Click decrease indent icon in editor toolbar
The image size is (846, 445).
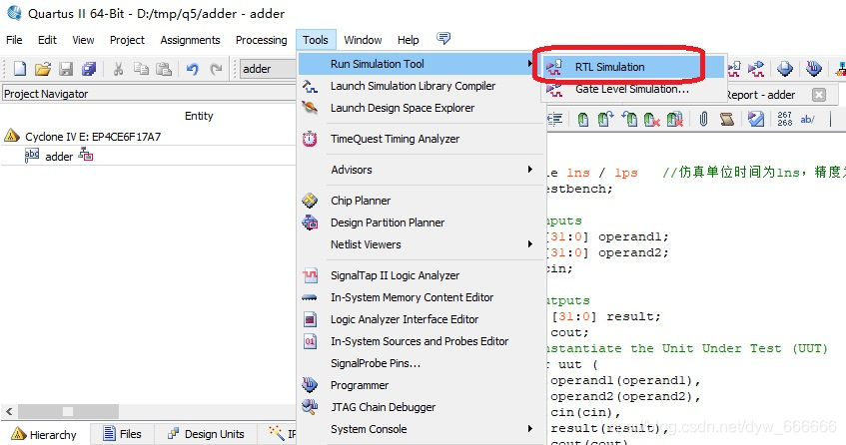[554, 119]
